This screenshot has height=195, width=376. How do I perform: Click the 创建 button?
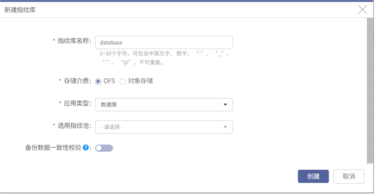tap(313, 176)
